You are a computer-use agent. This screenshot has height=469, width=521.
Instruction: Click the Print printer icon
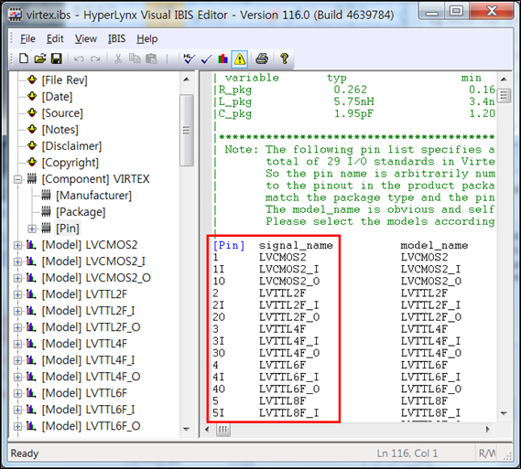(262, 59)
